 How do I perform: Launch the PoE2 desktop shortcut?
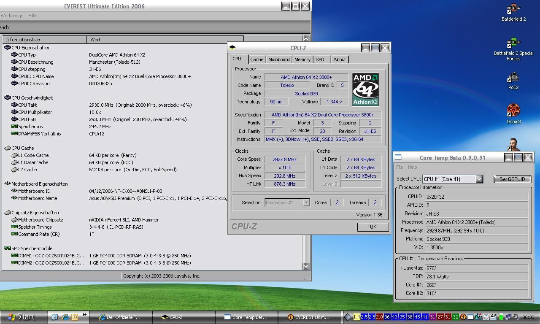[513, 81]
